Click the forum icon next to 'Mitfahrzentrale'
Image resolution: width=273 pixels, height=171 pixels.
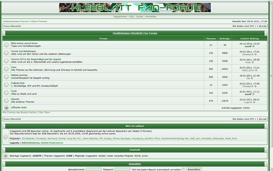[6, 77]
